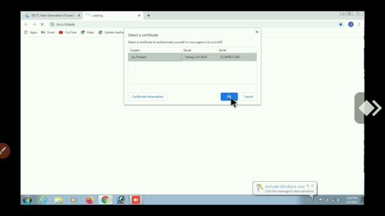Close the IRCTC Next Generation tab
The width and height of the screenshot is (385, 216).
(79, 16)
